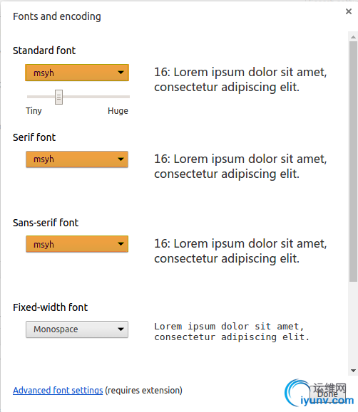The height and width of the screenshot is (412, 358).
Task: Open the Sans-serif font msyh dropdown
Action: tap(77, 244)
